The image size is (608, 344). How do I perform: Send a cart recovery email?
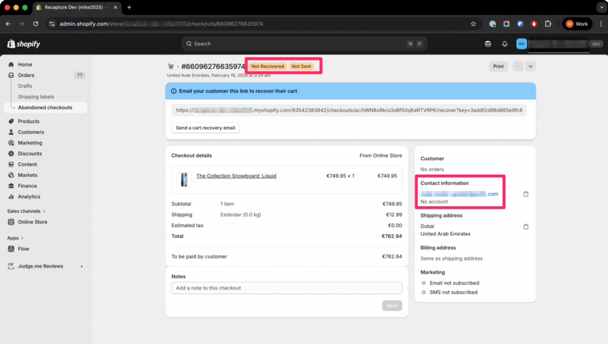pos(205,128)
